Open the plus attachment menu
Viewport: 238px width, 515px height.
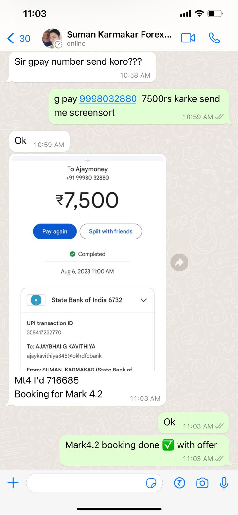(13, 483)
